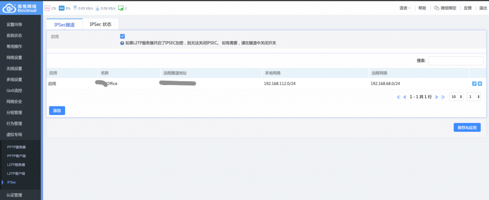The image size is (489, 200).
Task: Jump to first page arrow in pagination
Action: (x=399, y=97)
